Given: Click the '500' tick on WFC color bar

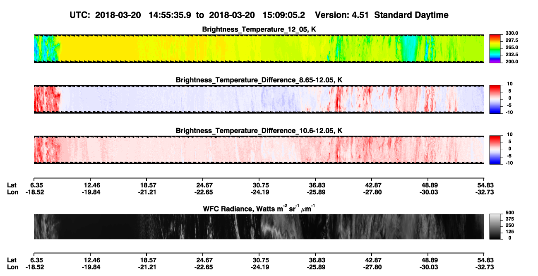Looking at the screenshot, I should point(509,213).
